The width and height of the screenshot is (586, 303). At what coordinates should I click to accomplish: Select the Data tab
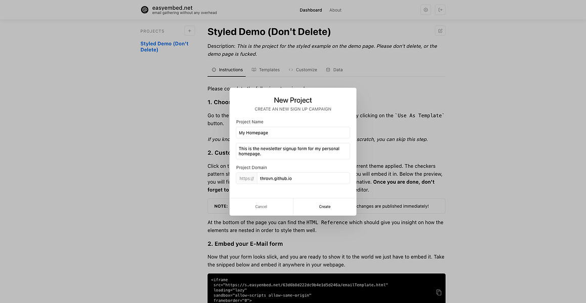tap(338, 70)
